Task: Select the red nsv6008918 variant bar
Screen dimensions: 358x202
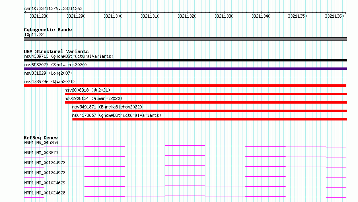Action: [206, 94]
